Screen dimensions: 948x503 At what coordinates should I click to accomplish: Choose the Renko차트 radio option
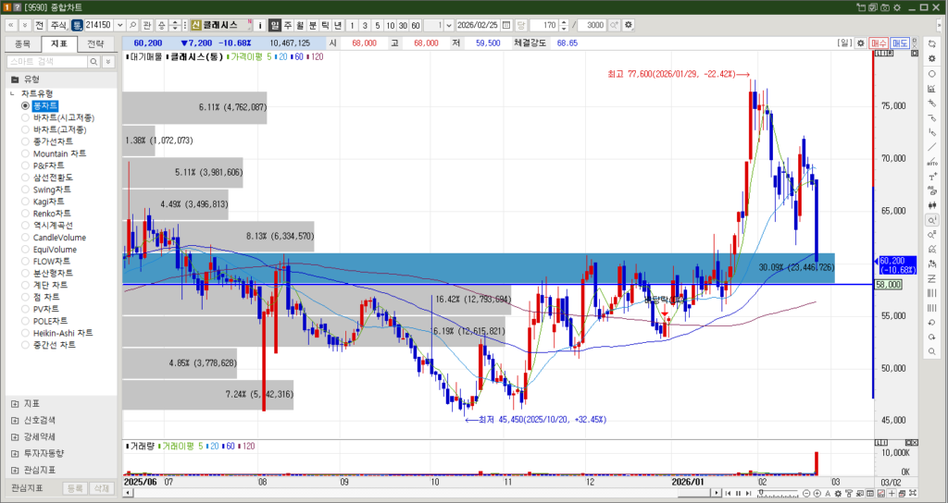(x=26, y=214)
